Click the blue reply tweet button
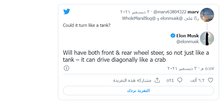 [x=138, y=91]
